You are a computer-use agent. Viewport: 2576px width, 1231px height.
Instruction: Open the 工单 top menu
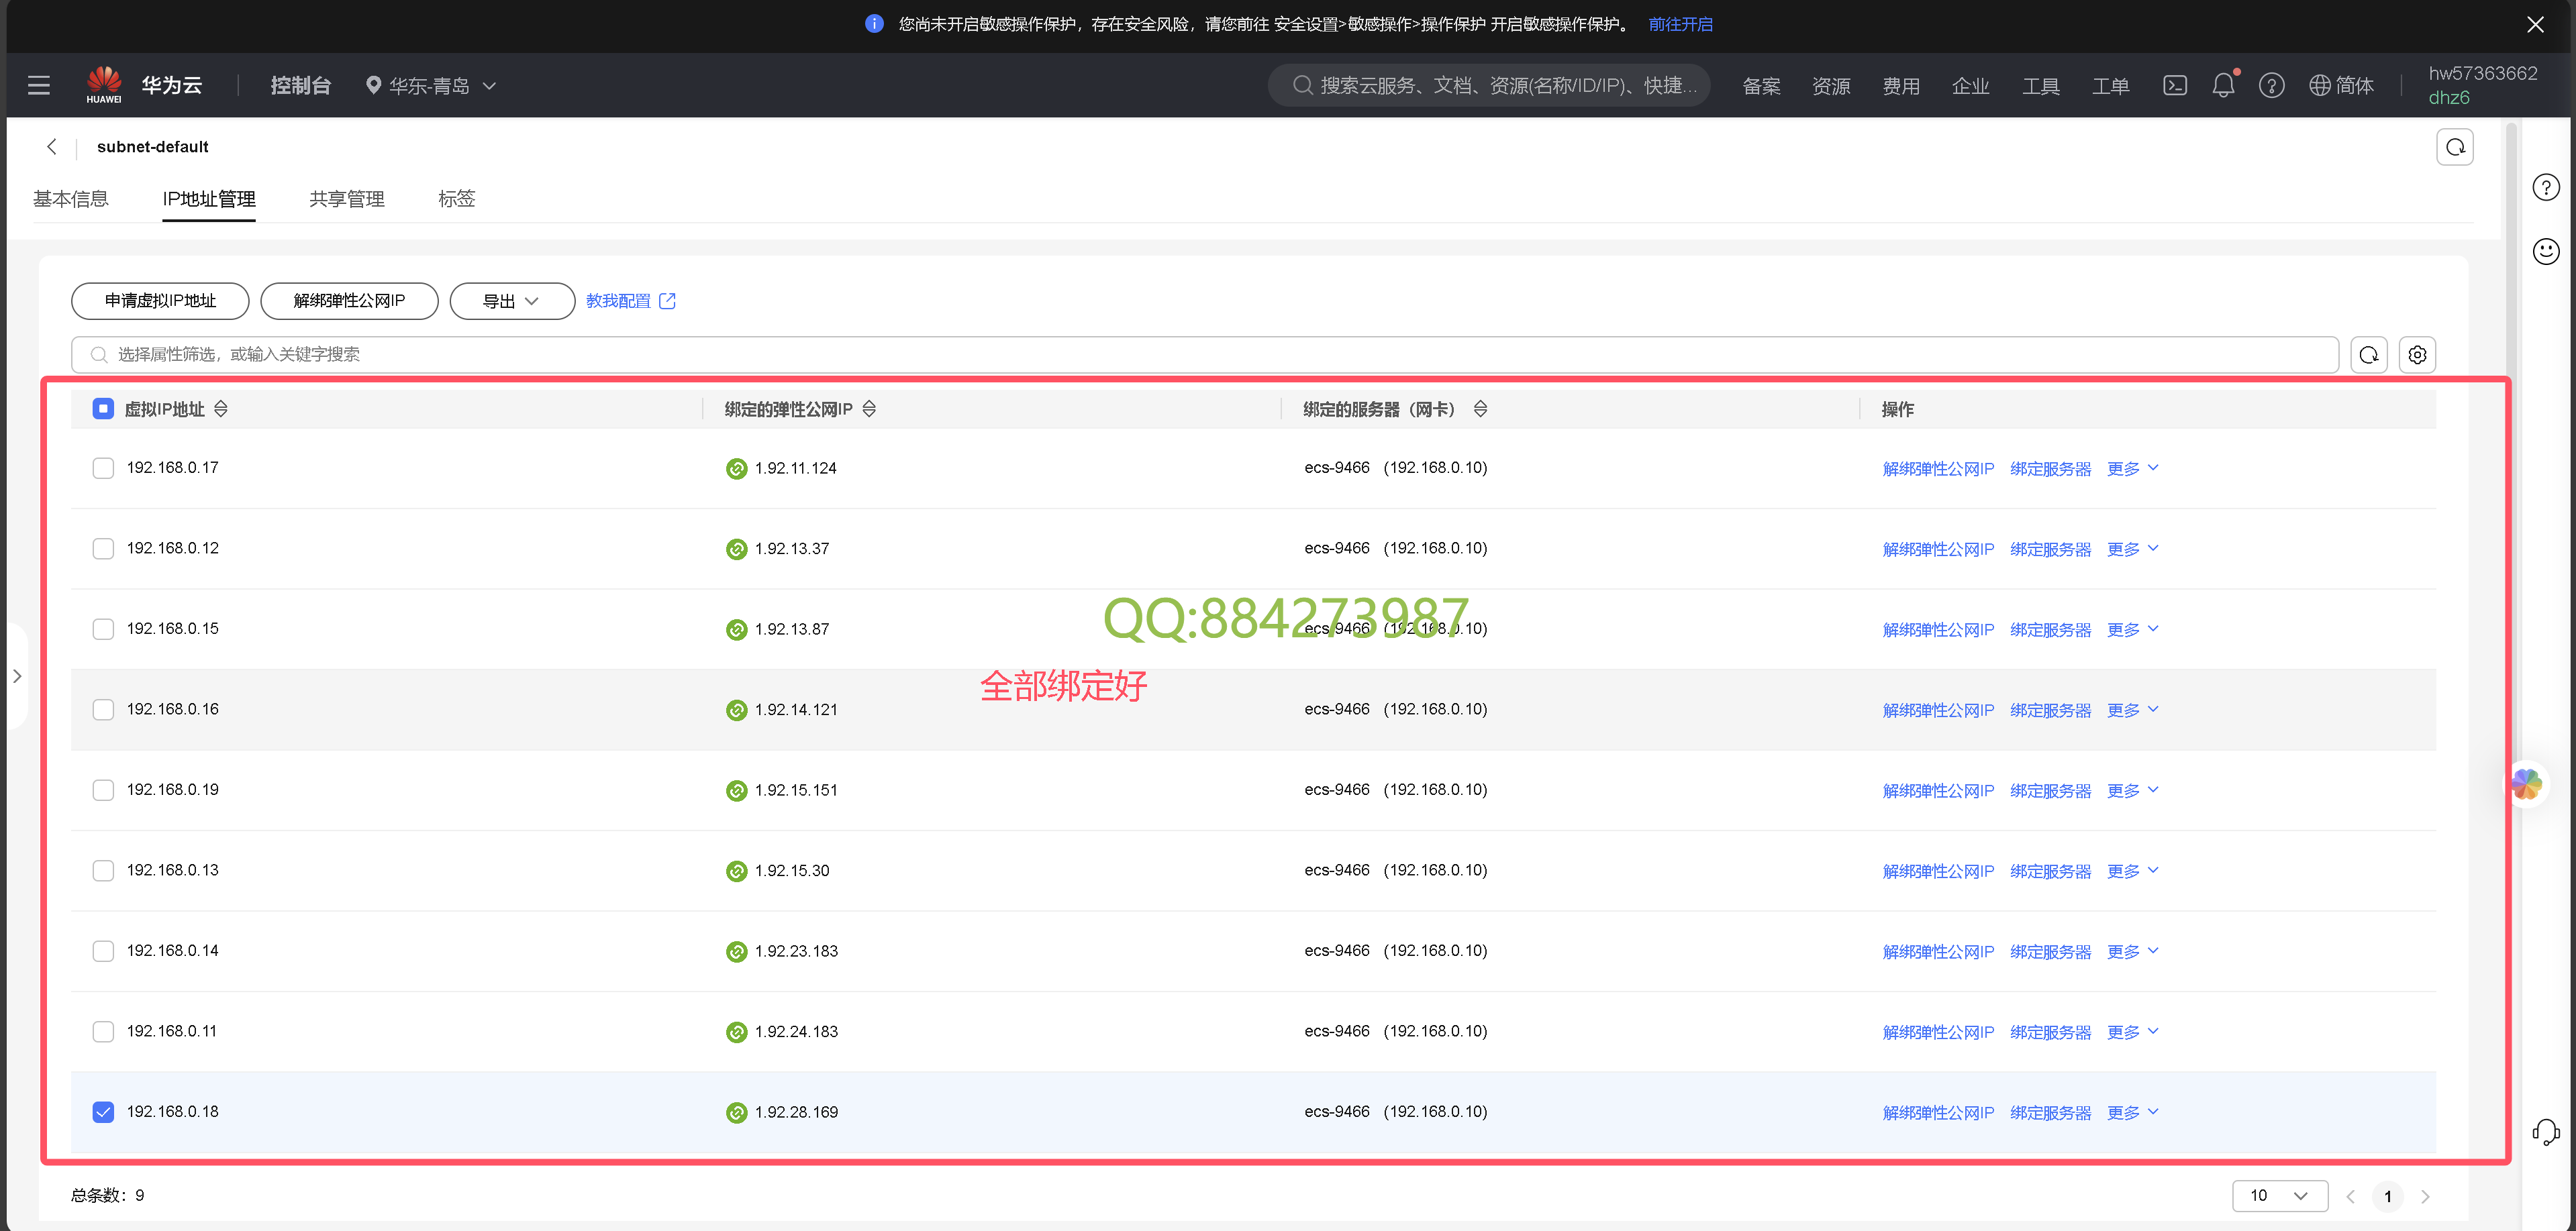2111,86
